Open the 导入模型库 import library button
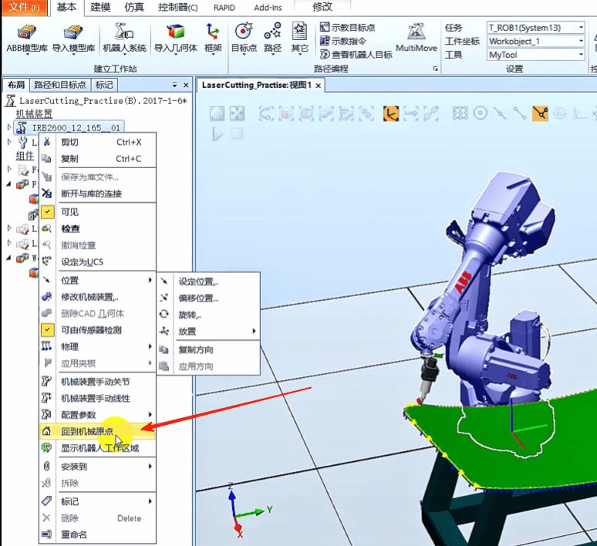Screen dimensions: 597x546 click(73, 39)
